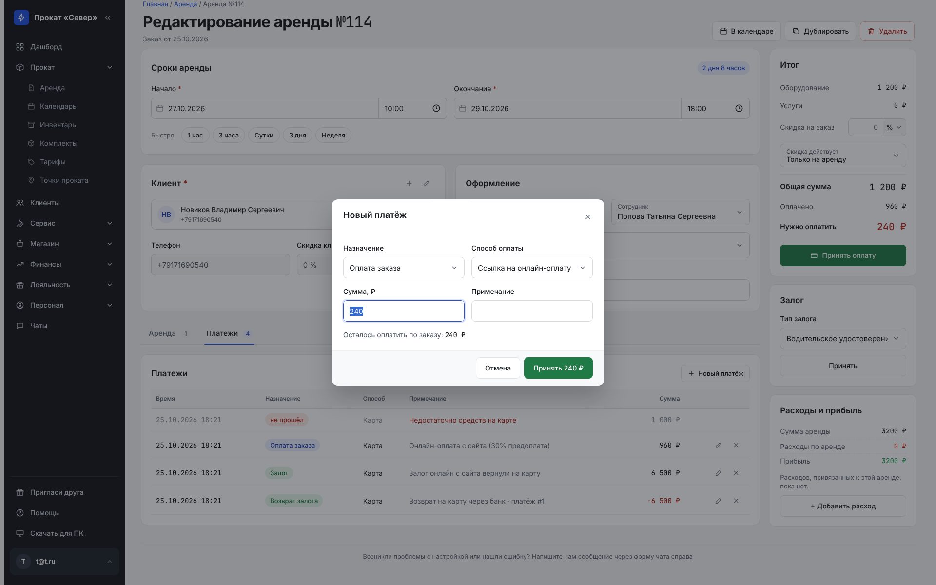This screenshot has width=936, height=585.
Task: Click the + Новый платёж button
Action: 715,373
